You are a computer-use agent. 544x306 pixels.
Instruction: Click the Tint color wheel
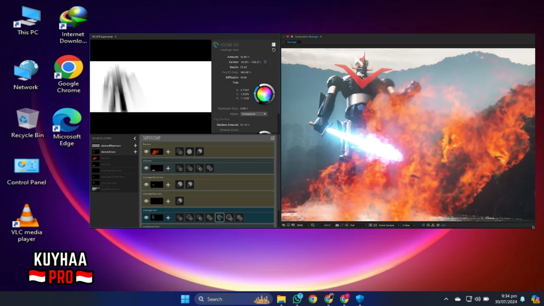264,93
